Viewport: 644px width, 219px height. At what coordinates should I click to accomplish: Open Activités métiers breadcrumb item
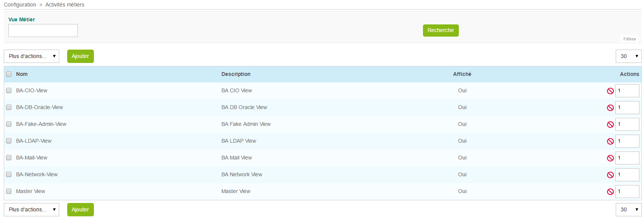point(65,5)
